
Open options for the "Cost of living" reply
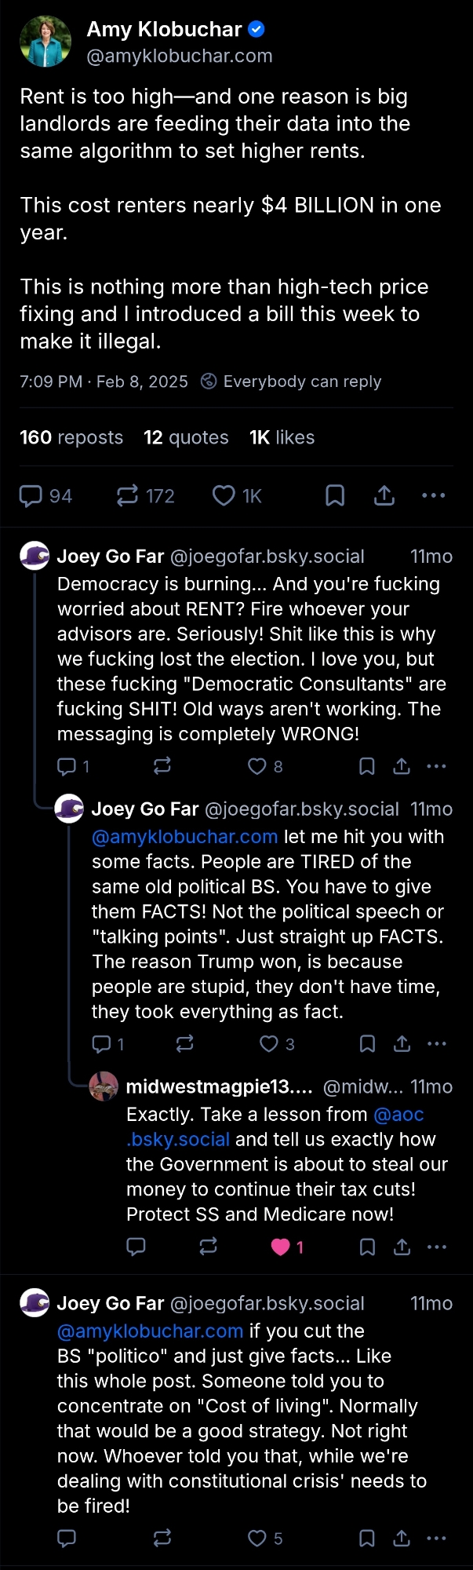pyautogui.click(x=436, y=1539)
